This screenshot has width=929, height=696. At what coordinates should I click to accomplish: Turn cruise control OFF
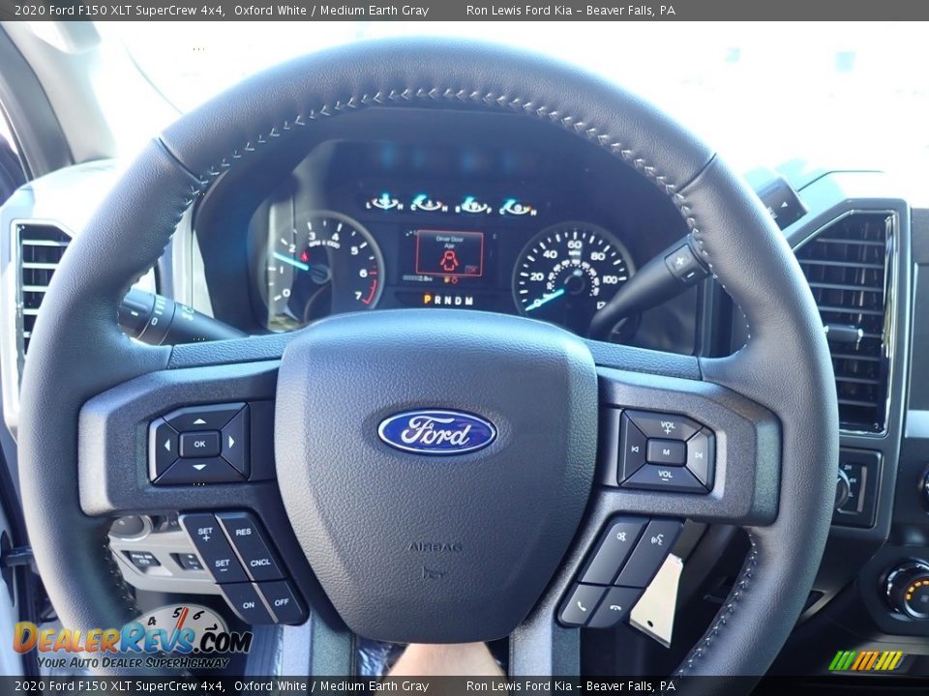click(x=283, y=601)
